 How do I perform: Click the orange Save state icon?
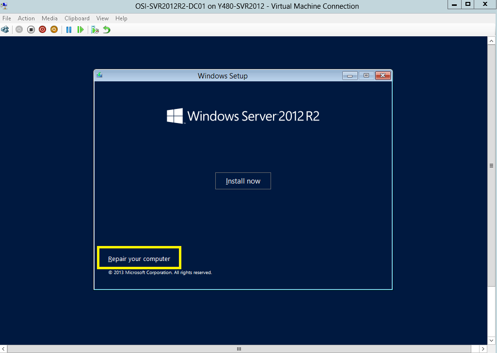pos(54,30)
